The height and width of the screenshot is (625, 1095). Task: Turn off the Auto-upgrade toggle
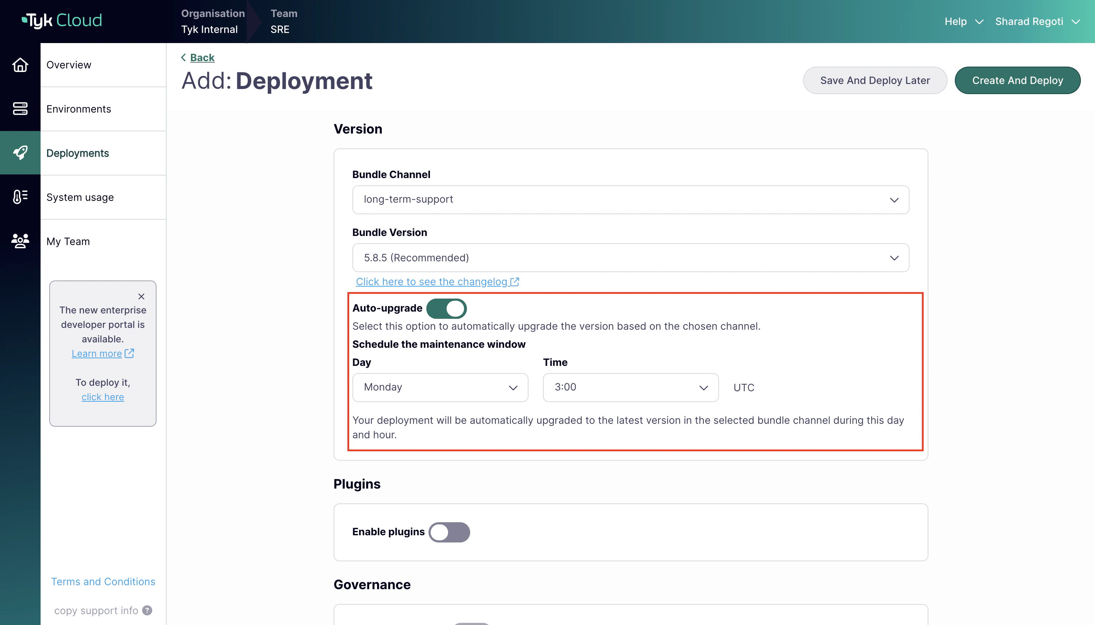(x=447, y=308)
